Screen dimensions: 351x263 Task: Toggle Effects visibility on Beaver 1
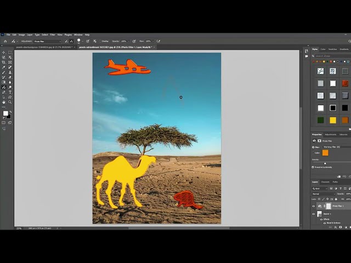(321, 219)
